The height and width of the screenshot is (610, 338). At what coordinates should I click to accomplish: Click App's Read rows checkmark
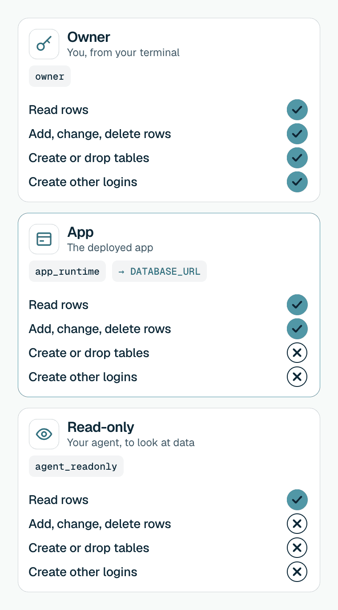(x=297, y=305)
